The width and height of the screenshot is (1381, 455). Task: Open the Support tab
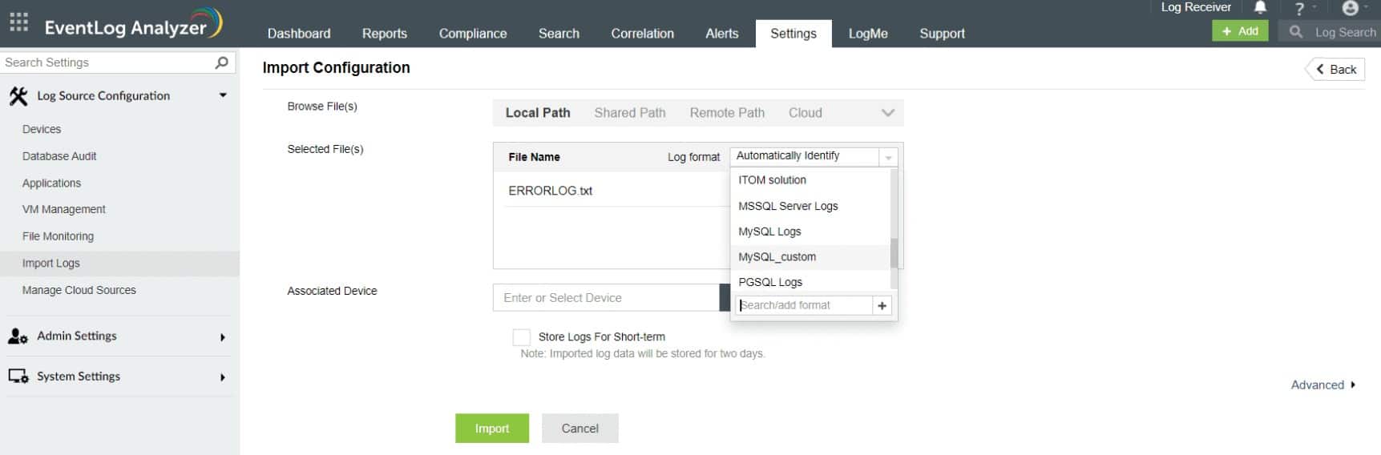[x=942, y=34]
